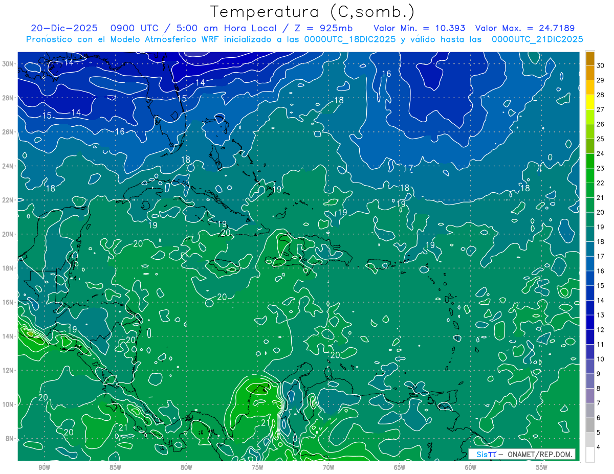Image resolution: width=614 pixels, height=474 pixels.
Task: Click the "28N" latitude axis label
Action: pyautogui.click(x=9, y=98)
